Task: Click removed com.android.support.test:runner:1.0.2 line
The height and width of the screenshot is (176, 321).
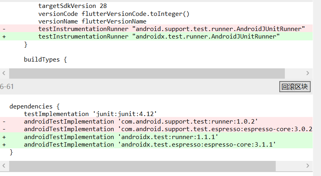Action: [x=156, y=121]
